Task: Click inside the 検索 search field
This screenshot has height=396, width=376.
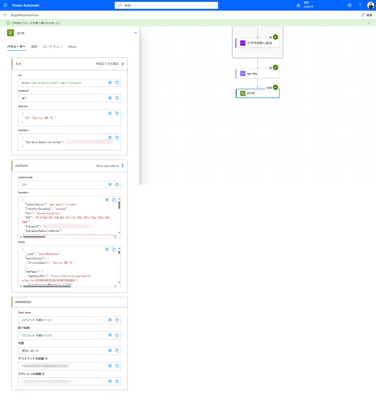Action: [x=166, y=5]
